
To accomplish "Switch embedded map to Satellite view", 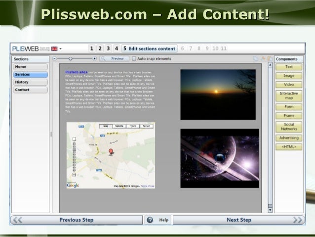I will [119, 126].
